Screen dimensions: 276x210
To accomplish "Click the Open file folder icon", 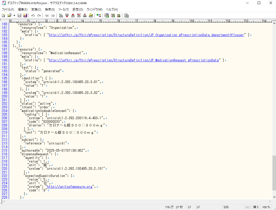I will pyautogui.click(x=9, y=15).
